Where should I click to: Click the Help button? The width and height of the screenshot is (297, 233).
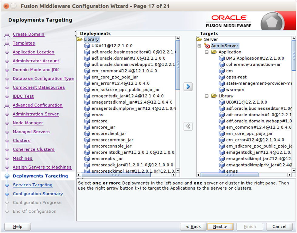(18, 227)
